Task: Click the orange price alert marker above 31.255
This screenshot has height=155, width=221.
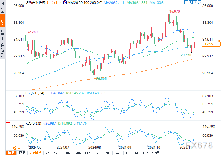Action: pos(219,41)
